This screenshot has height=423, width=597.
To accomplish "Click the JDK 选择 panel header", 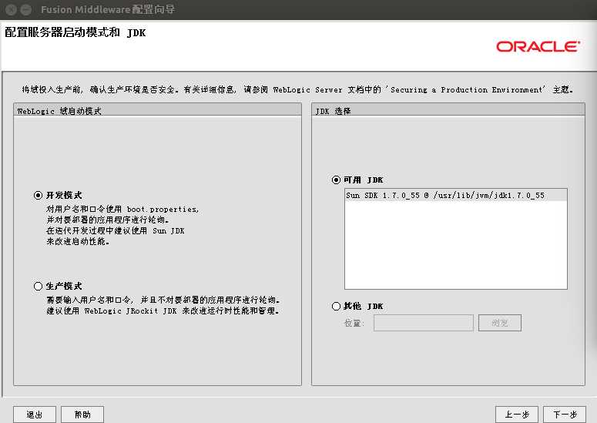I will tap(448, 110).
